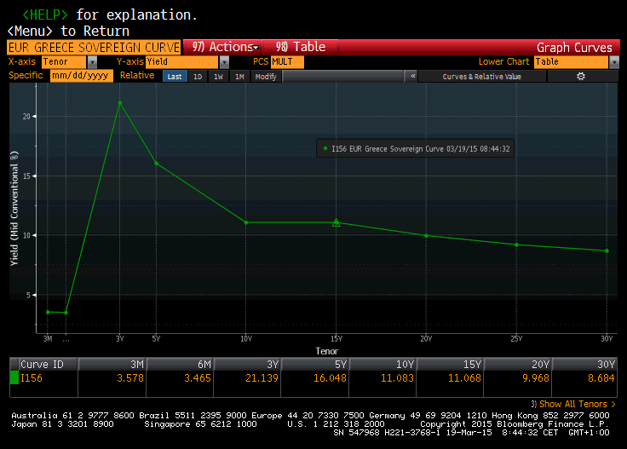The width and height of the screenshot is (627, 449).
Task: Click the X-axis Tenor field
Action: click(x=64, y=62)
